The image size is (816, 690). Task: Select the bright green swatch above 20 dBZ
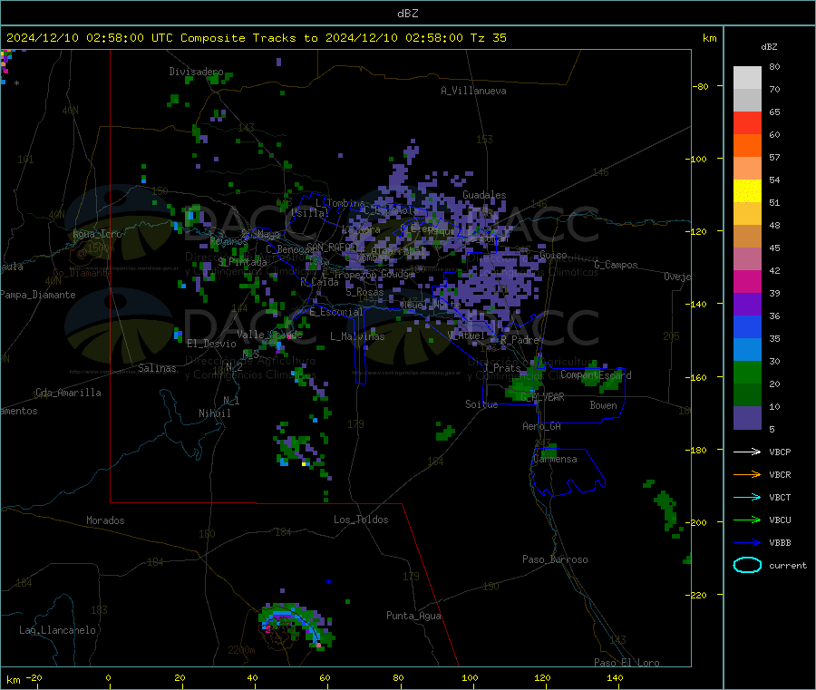(x=747, y=372)
